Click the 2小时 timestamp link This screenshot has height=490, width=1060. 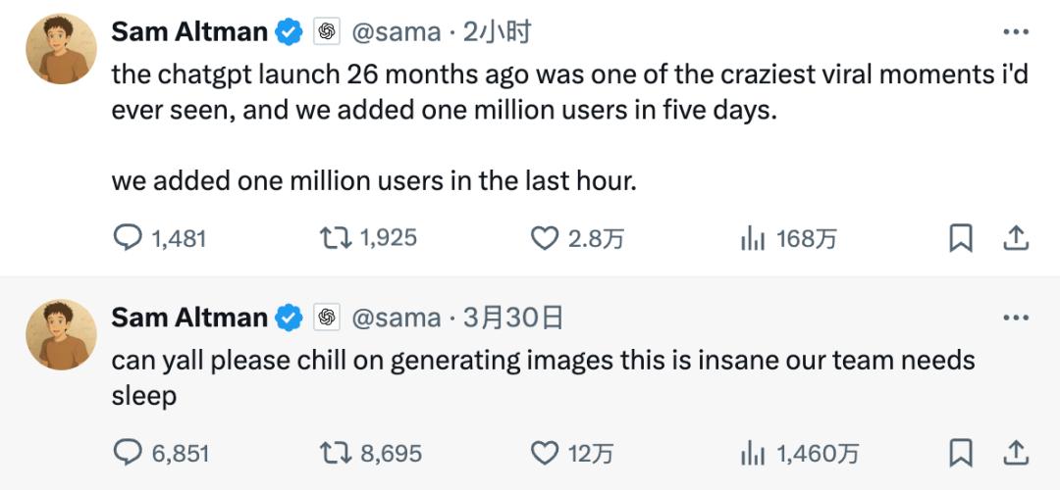click(x=497, y=31)
